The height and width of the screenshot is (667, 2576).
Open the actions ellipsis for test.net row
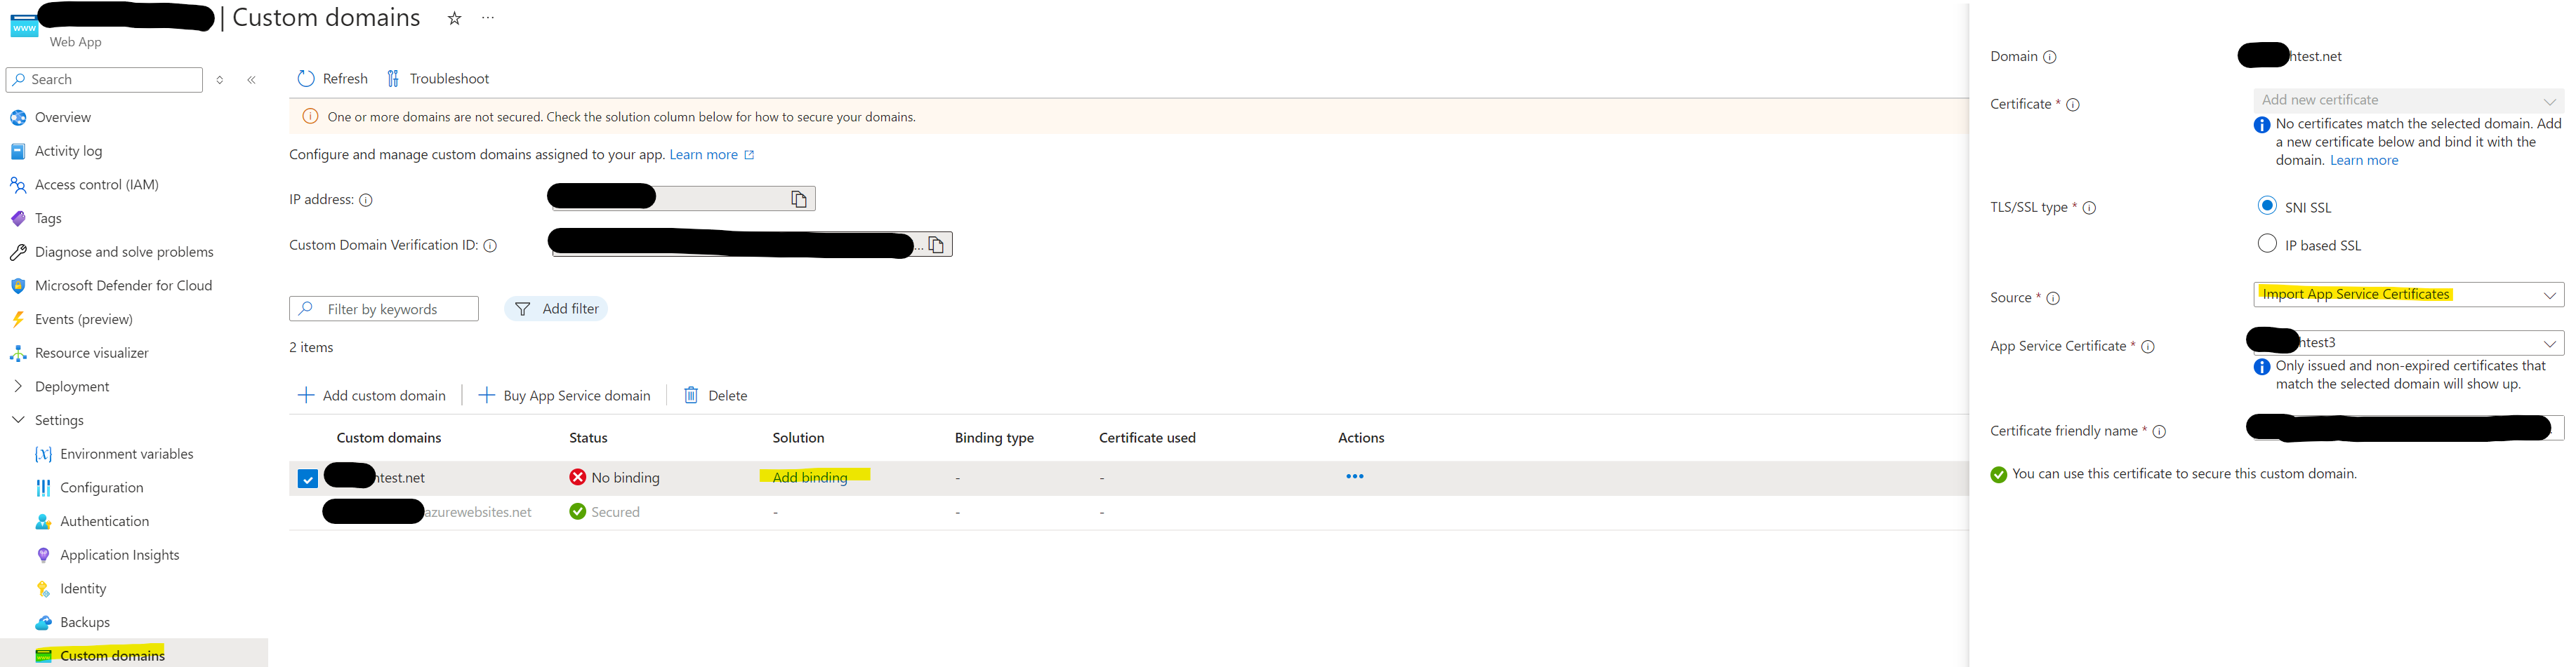[1355, 476]
